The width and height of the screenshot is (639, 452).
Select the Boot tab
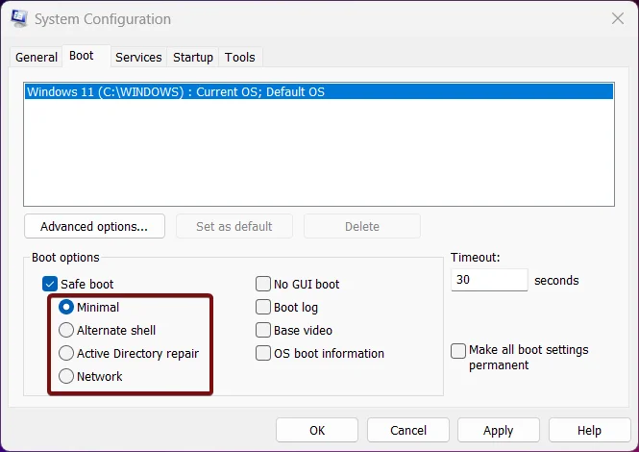tap(86, 56)
